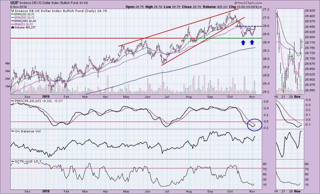Screen dimensions: 320x194
Task: Click the 25.2 price axis label
Action: [266, 92]
